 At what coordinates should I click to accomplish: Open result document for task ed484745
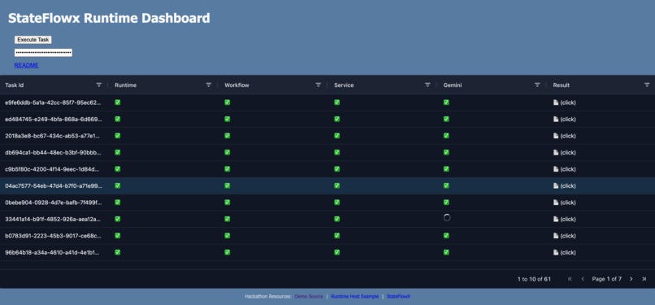[x=564, y=119]
